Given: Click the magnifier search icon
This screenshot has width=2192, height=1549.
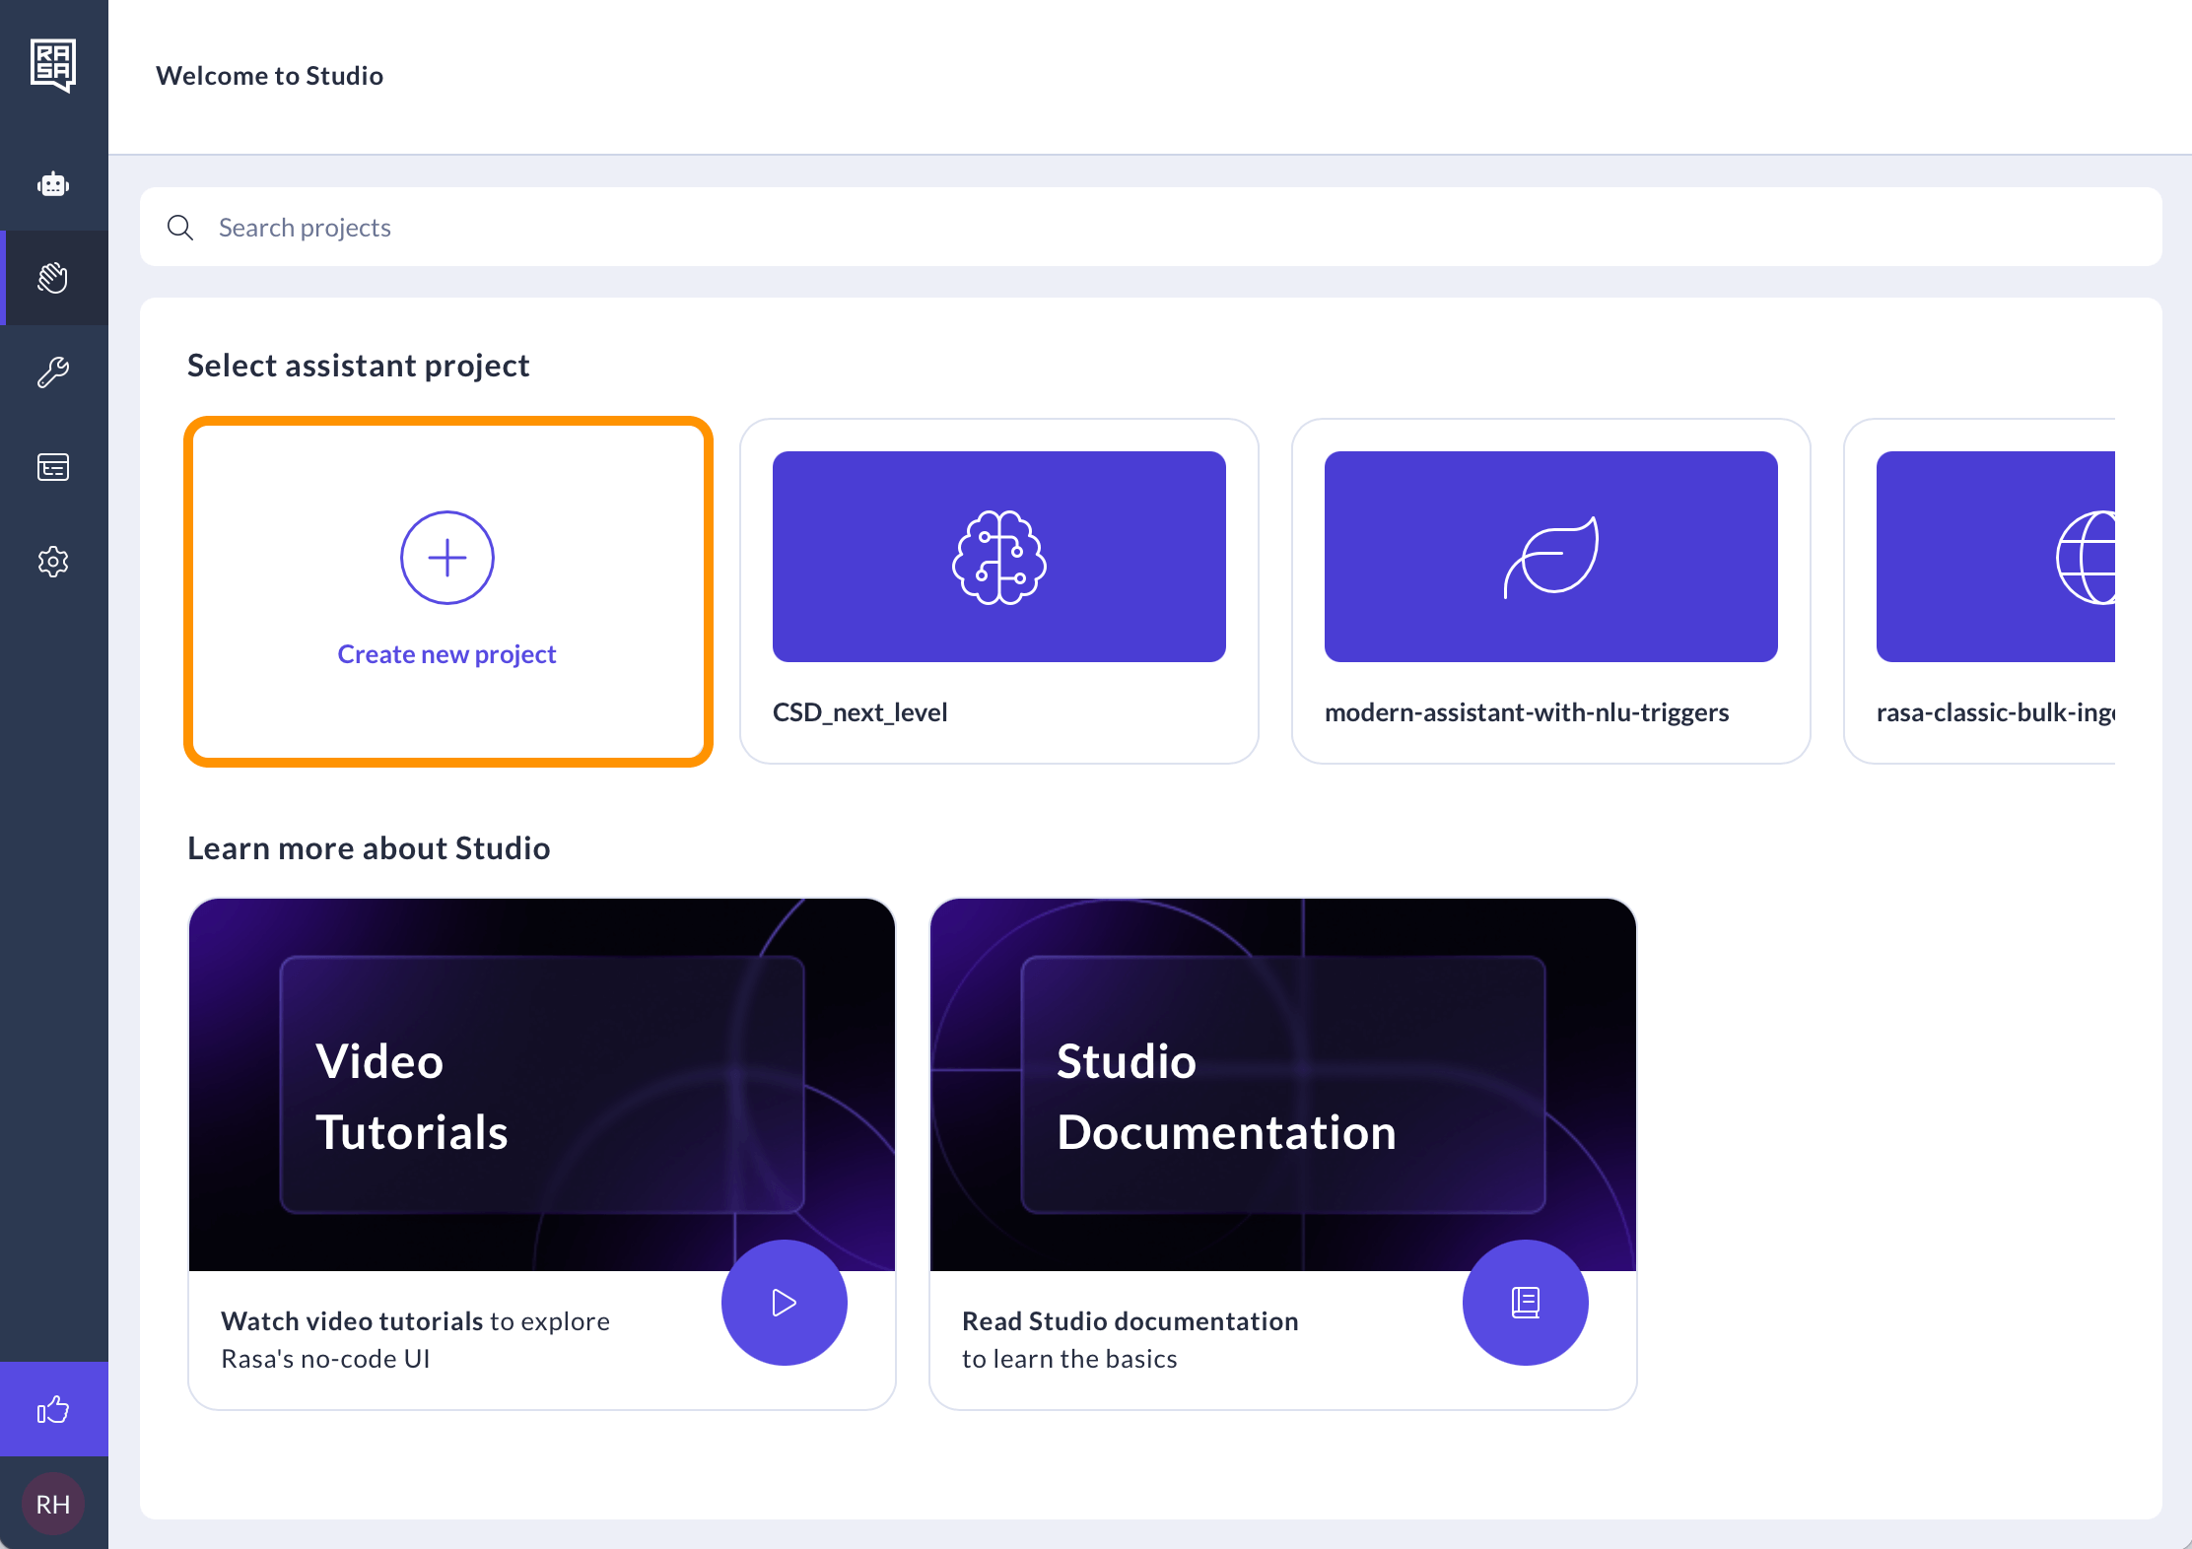Looking at the screenshot, I should pos(180,228).
